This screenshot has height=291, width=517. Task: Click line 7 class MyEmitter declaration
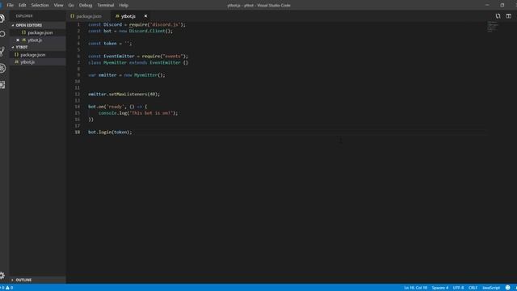[138, 63]
